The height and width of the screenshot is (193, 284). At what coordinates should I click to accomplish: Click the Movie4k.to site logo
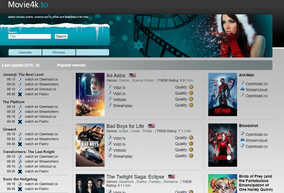coord(28,5)
